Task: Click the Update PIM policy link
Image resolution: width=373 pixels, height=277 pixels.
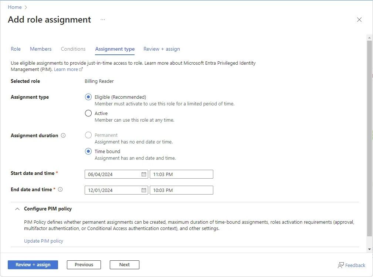Action: (43, 241)
